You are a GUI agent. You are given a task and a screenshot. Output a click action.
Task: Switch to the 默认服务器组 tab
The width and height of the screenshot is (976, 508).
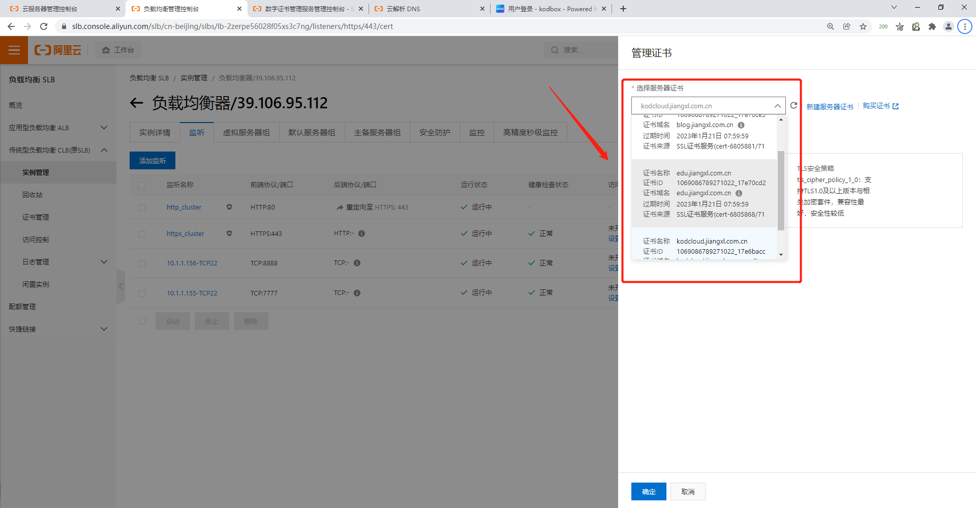pyautogui.click(x=312, y=133)
